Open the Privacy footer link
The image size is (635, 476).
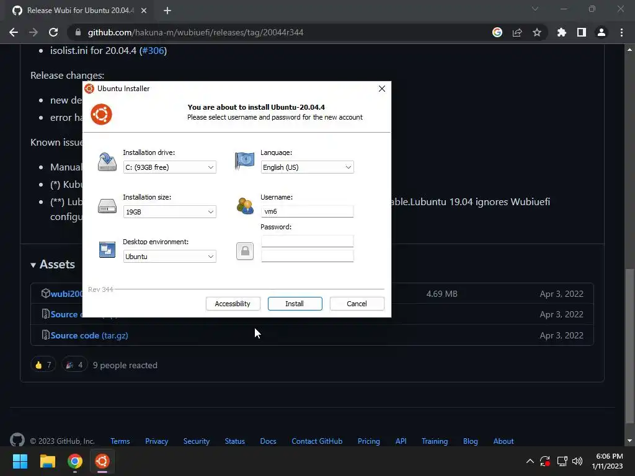pos(157,441)
